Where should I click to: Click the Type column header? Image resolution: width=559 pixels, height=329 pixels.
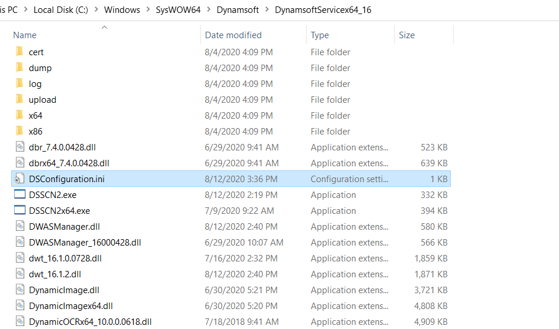320,35
